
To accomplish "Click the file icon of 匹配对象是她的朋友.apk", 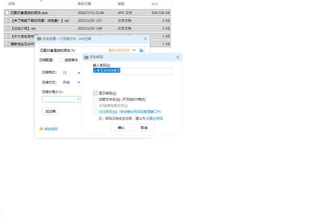I will click(x=7, y=13).
